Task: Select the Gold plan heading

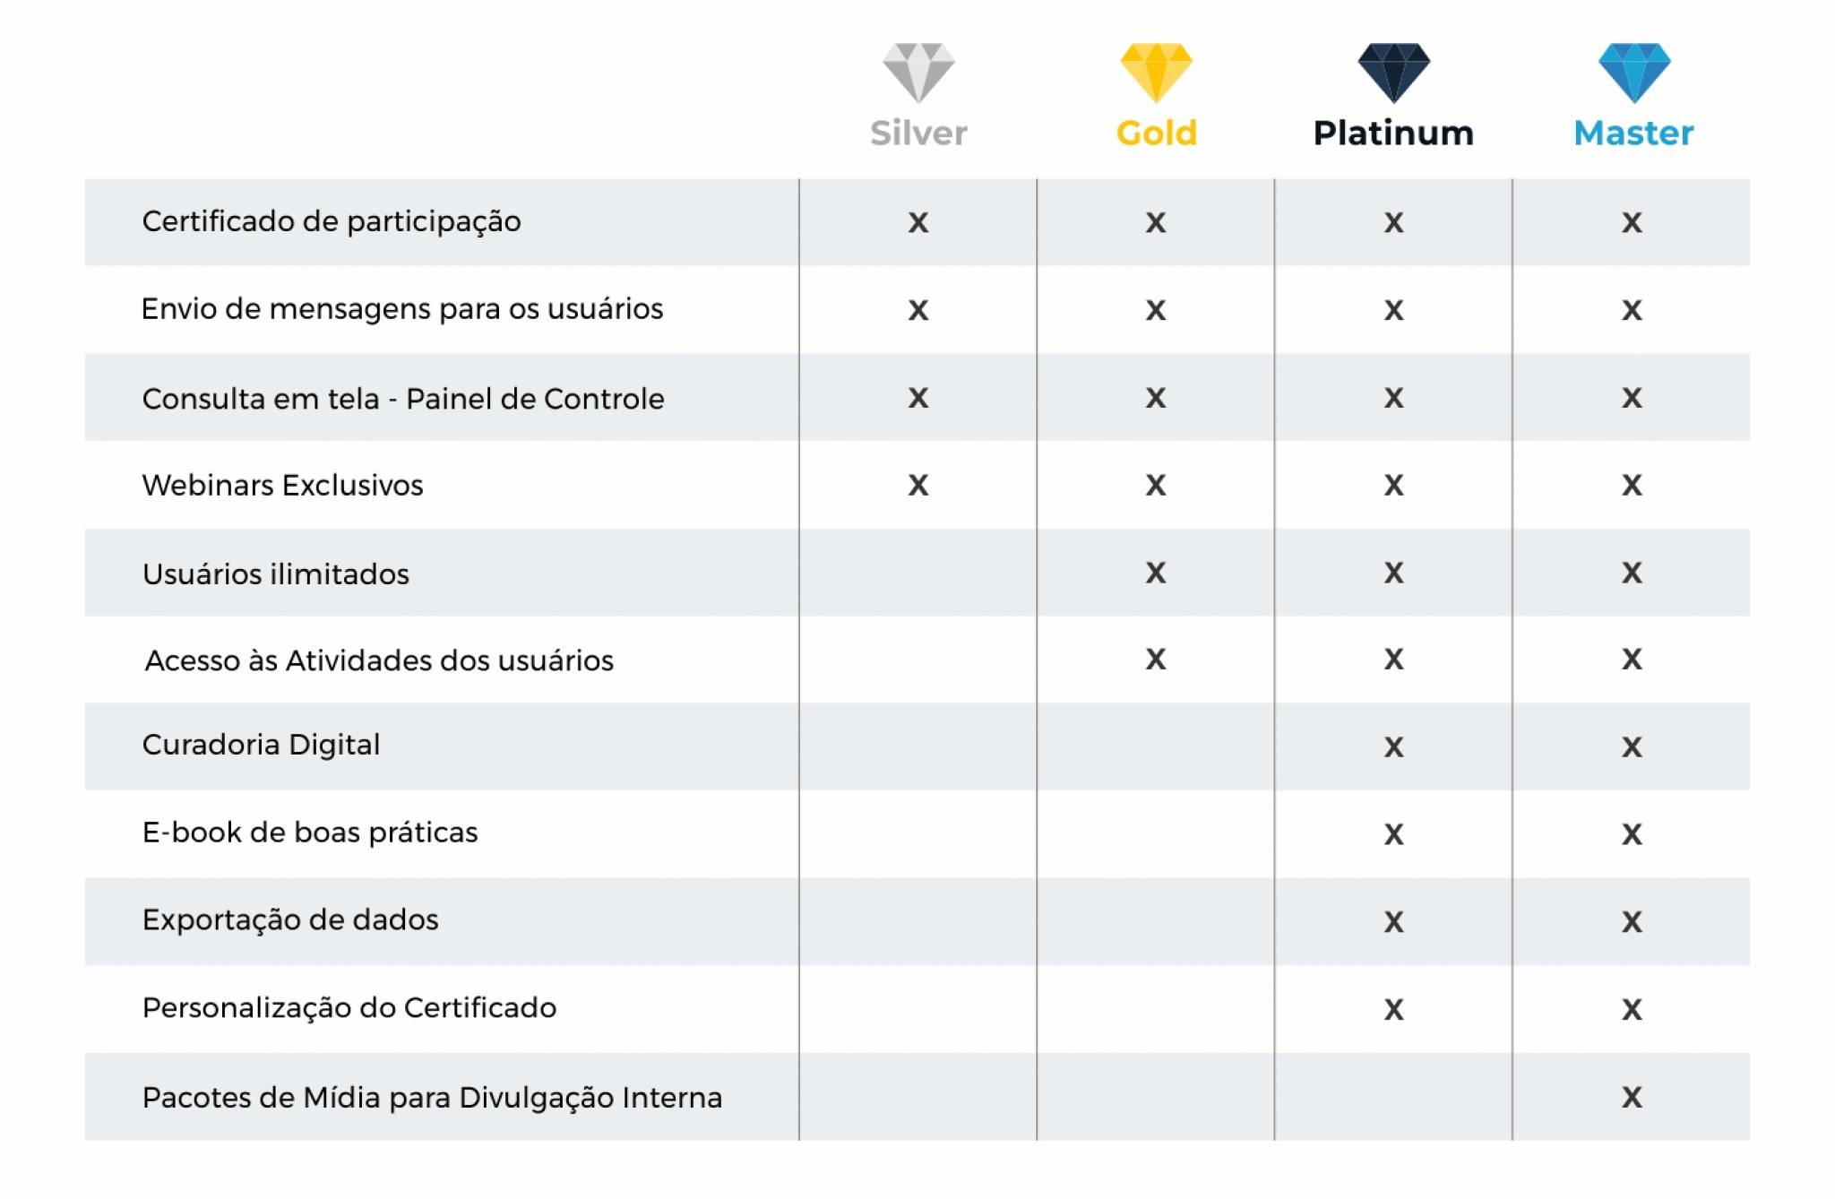Action: pyautogui.click(x=1156, y=133)
